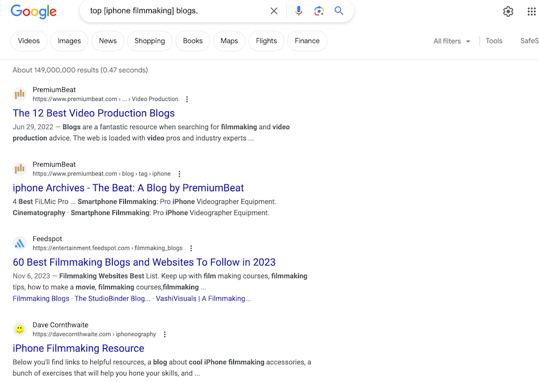Clear the search query with X
Viewport: 539px width, 382px height.
pyautogui.click(x=273, y=11)
